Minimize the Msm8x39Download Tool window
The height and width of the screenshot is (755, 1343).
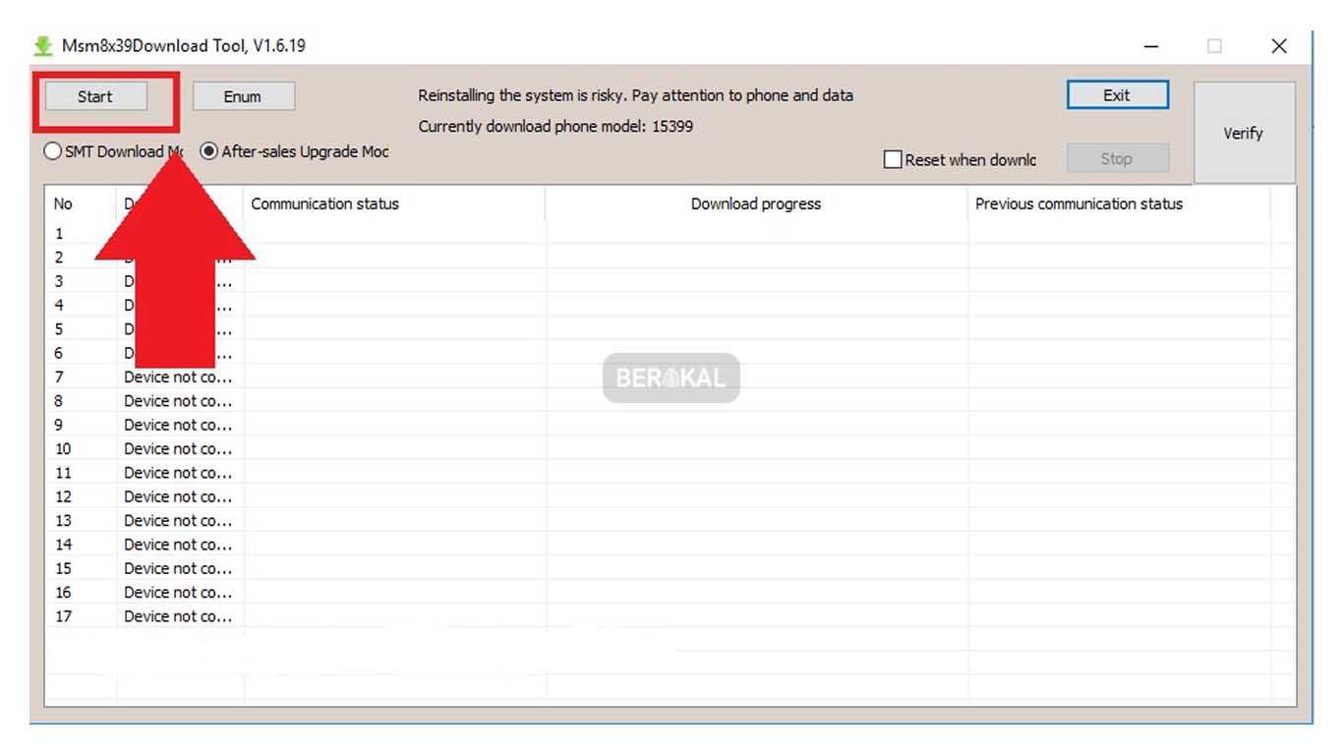[x=1151, y=46]
